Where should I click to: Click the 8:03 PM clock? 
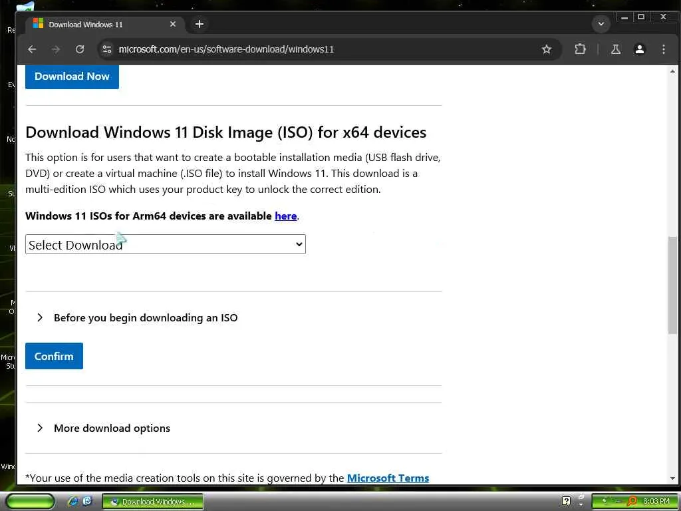tap(656, 502)
